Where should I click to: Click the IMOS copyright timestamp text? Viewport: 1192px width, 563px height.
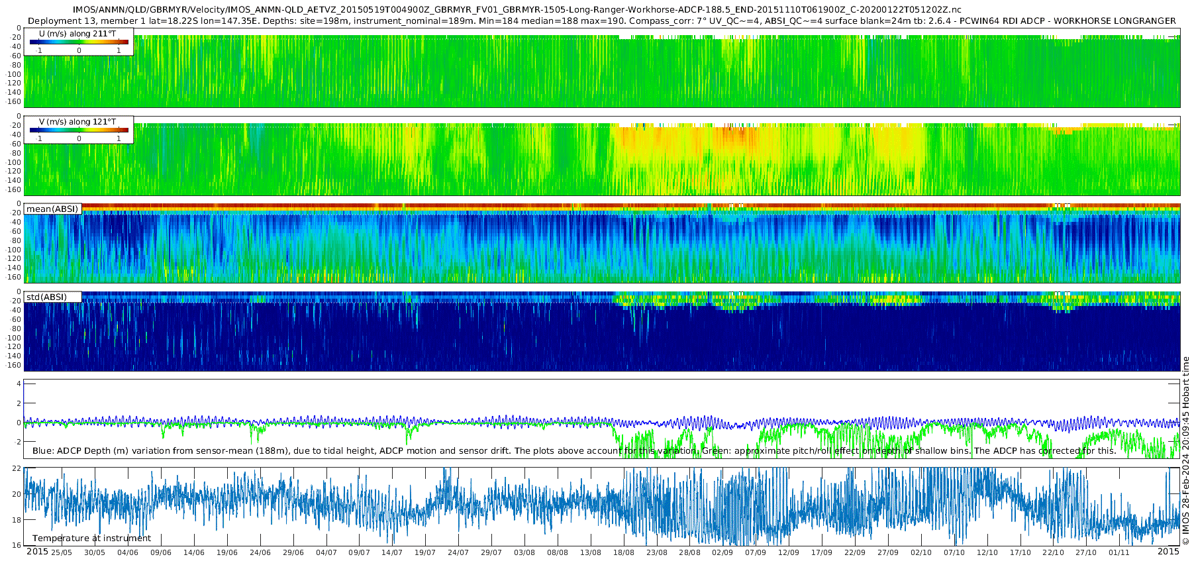[x=1185, y=450]
